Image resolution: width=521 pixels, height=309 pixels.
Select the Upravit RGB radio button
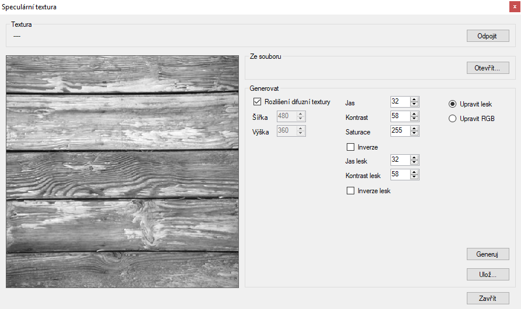point(453,119)
